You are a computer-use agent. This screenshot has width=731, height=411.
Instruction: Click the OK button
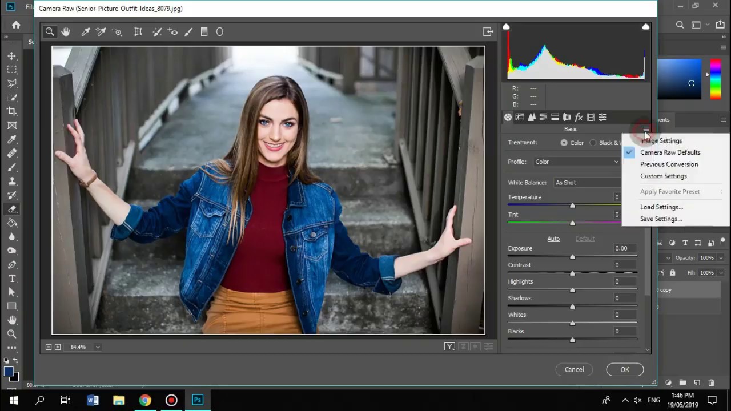pyautogui.click(x=624, y=369)
